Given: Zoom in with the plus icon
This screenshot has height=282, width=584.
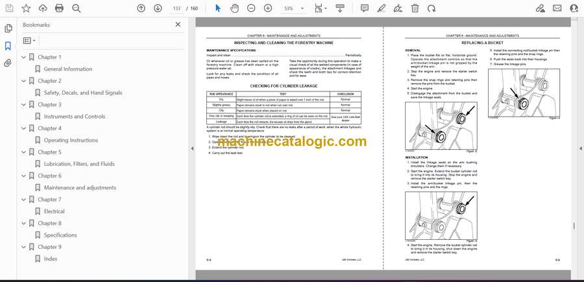Looking at the screenshot, I should click(268, 8).
